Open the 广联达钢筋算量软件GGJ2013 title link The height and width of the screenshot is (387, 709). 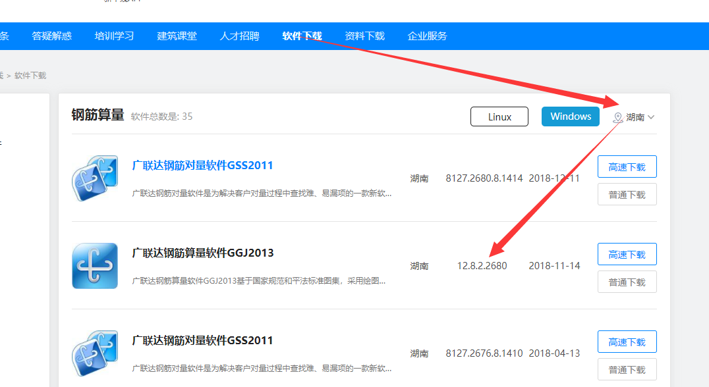202,253
